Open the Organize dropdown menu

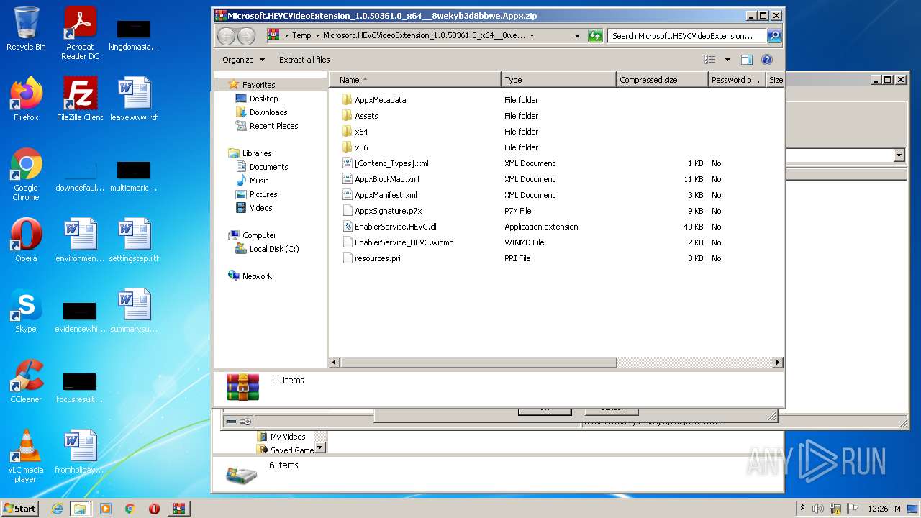click(x=243, y=60)
